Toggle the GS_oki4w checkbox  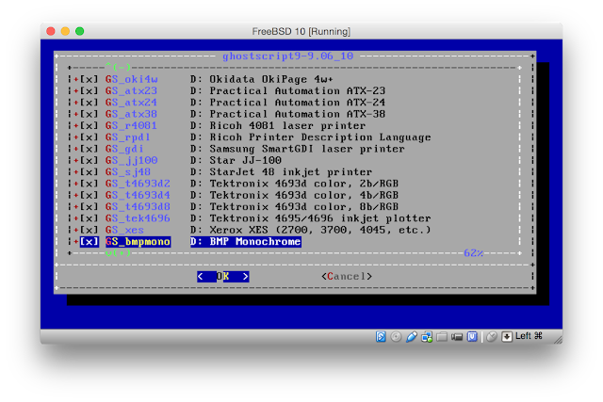[x=89, y=79]
